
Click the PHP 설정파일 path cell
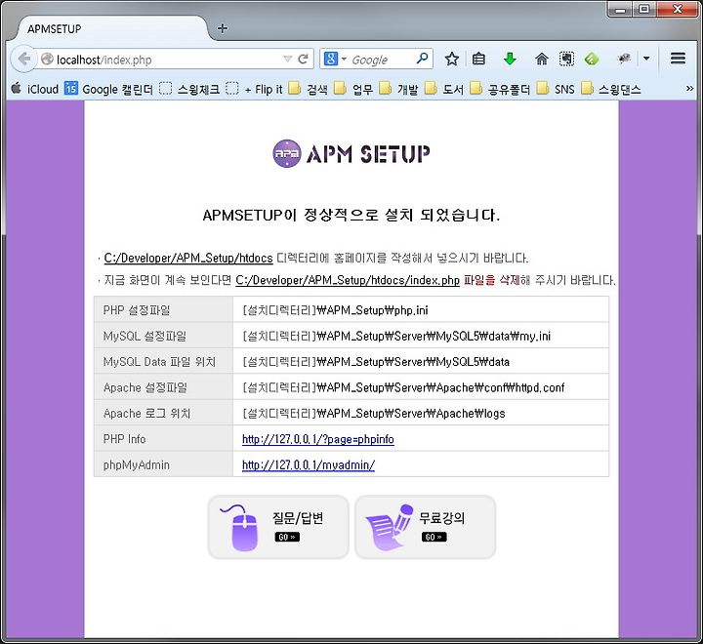pyautogui.click(x=421, y=309)
